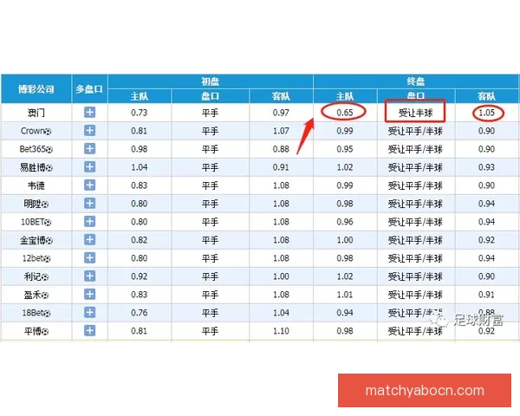Screen dimensions: 520x416
Task: Click soccer ball icon next to Crown
Action: click(48, 132)
